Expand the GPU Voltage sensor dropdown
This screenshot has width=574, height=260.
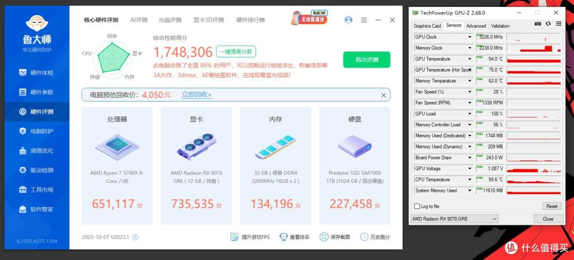[x=470, y=169]
